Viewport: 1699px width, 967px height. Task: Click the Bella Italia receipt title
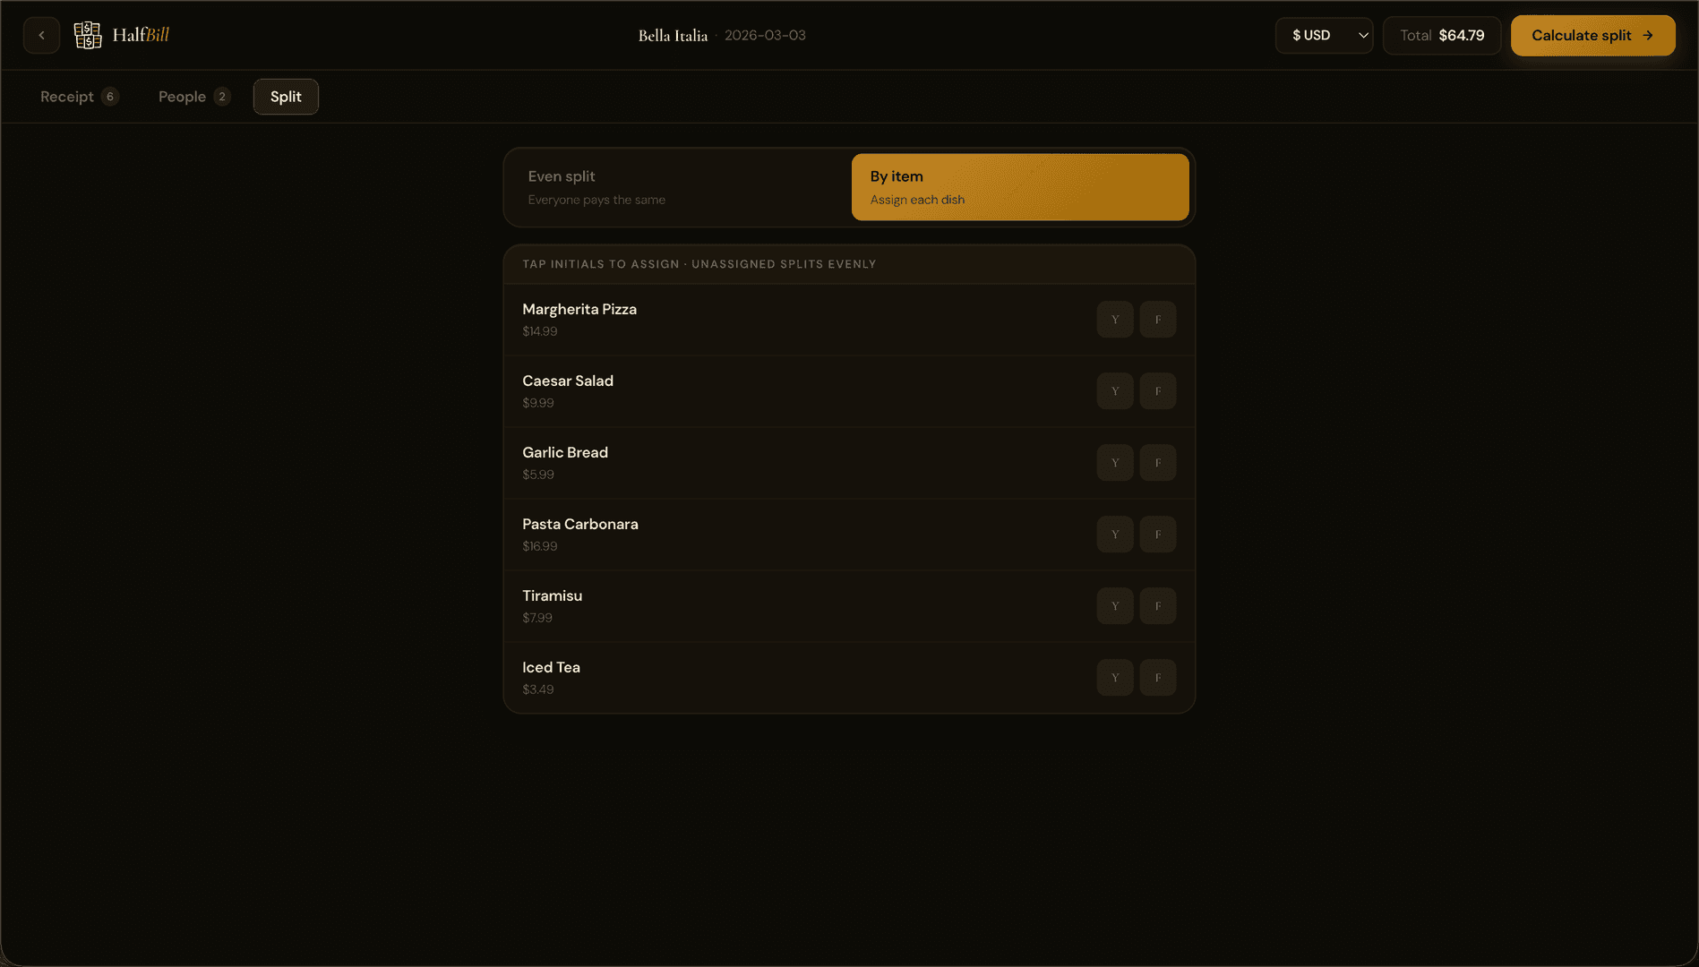click(x=673, y=36)
